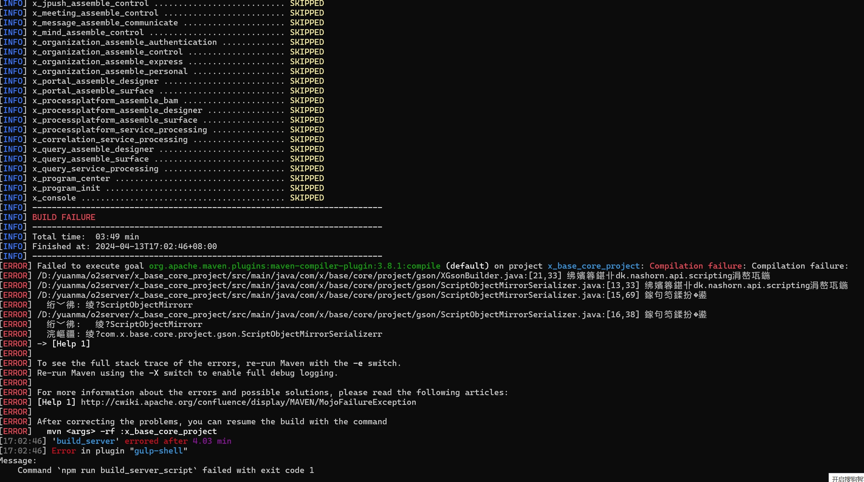Click the red 'Compilation failure' text

[695, 266]
